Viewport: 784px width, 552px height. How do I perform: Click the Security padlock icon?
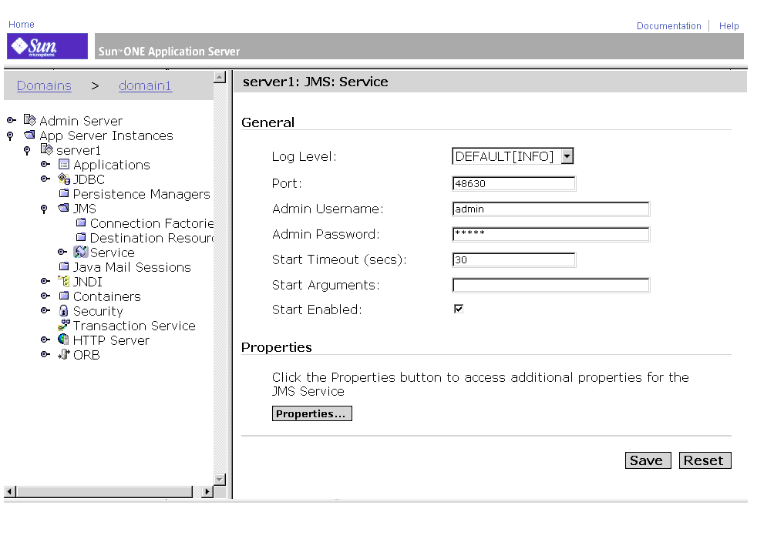[x=63, y=310]
